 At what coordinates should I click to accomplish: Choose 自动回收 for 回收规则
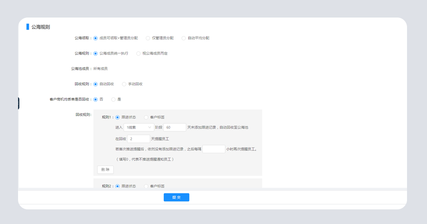tap(96, 84)
